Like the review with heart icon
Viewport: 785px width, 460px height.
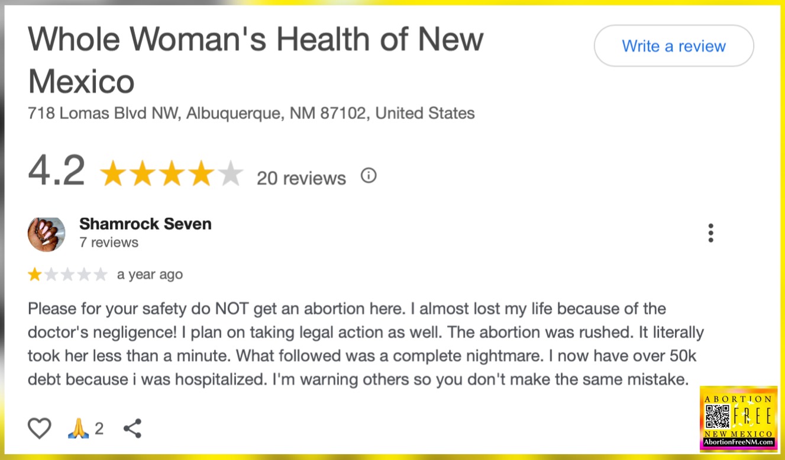click(x=40, y=428)
